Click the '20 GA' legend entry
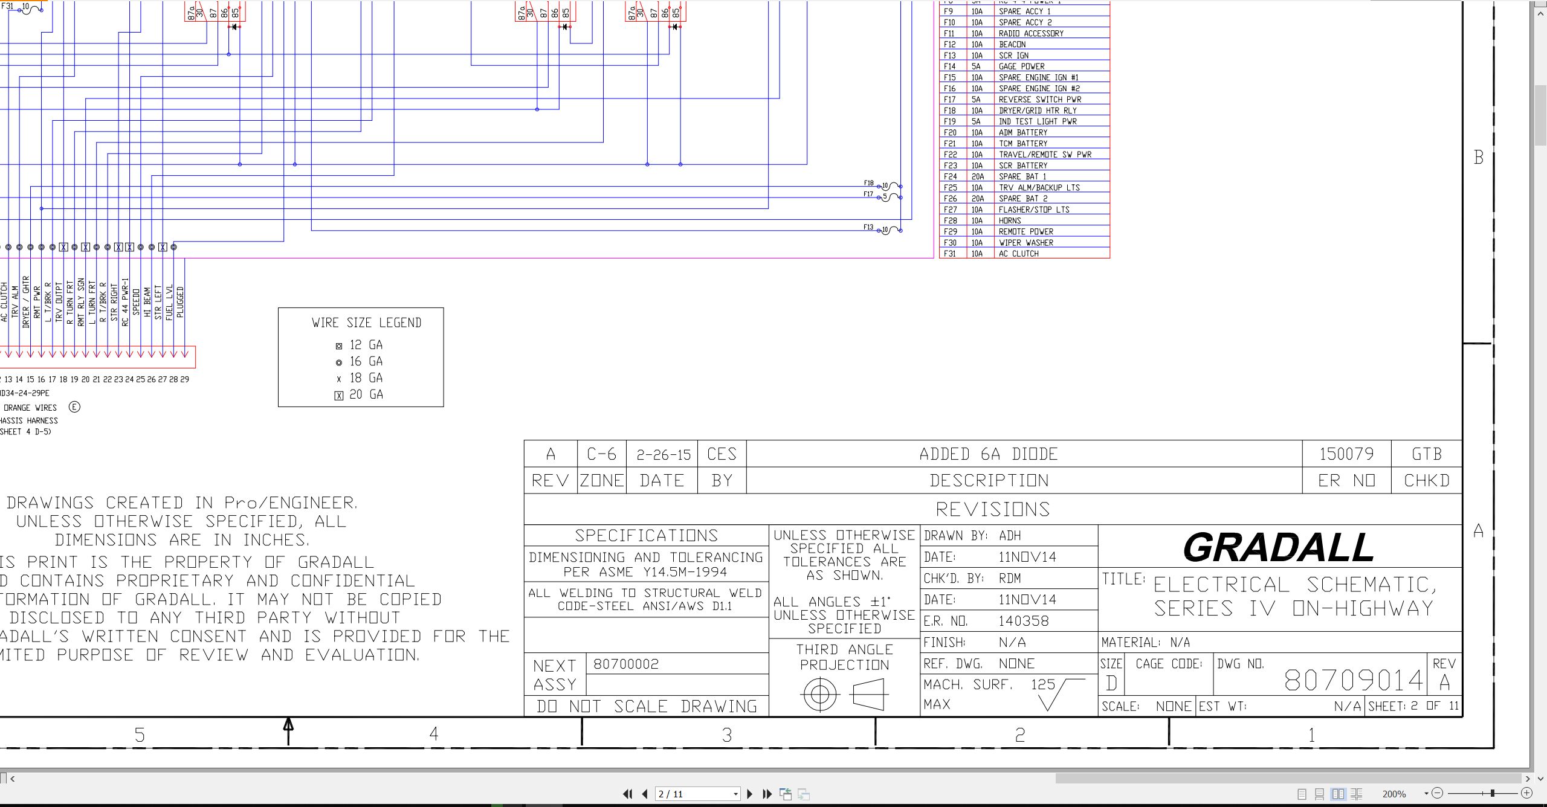This screenshot has width=1547, height=807. (x=360, y=394)
